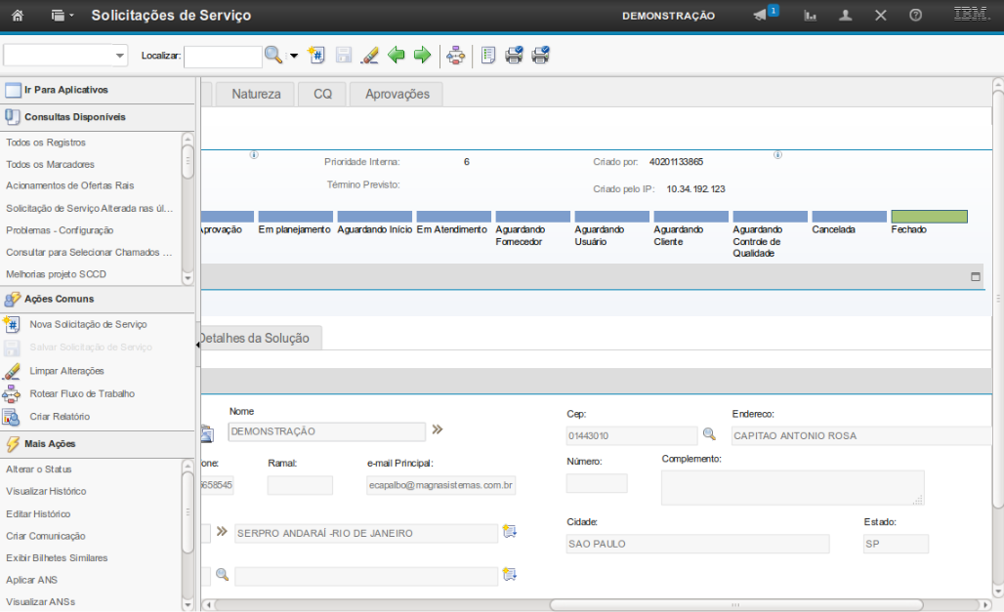Viewport: 1004px width, 612px height.
Task: Click double-chevron detail menu next to Nome field
Action: (x=438, y=429)
